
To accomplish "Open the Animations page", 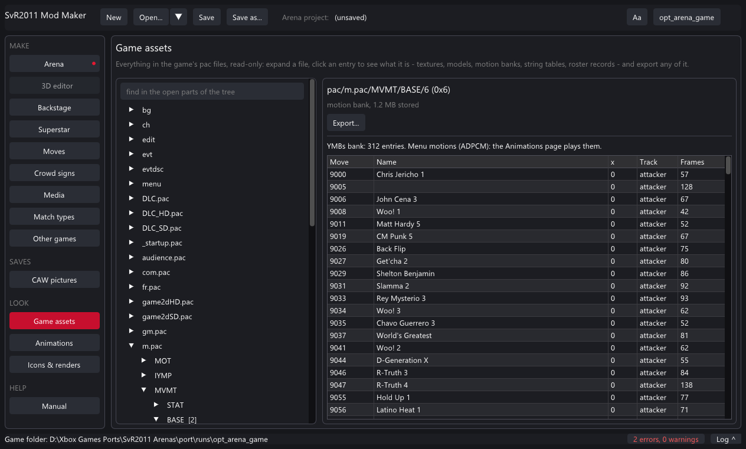I will pyautogui.click(x=54, y=343).
